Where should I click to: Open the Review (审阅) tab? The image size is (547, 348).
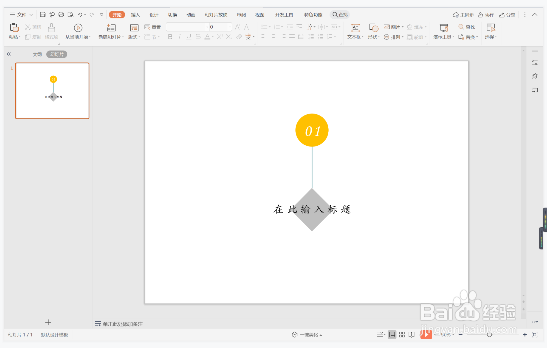click(x=241, y=15)
